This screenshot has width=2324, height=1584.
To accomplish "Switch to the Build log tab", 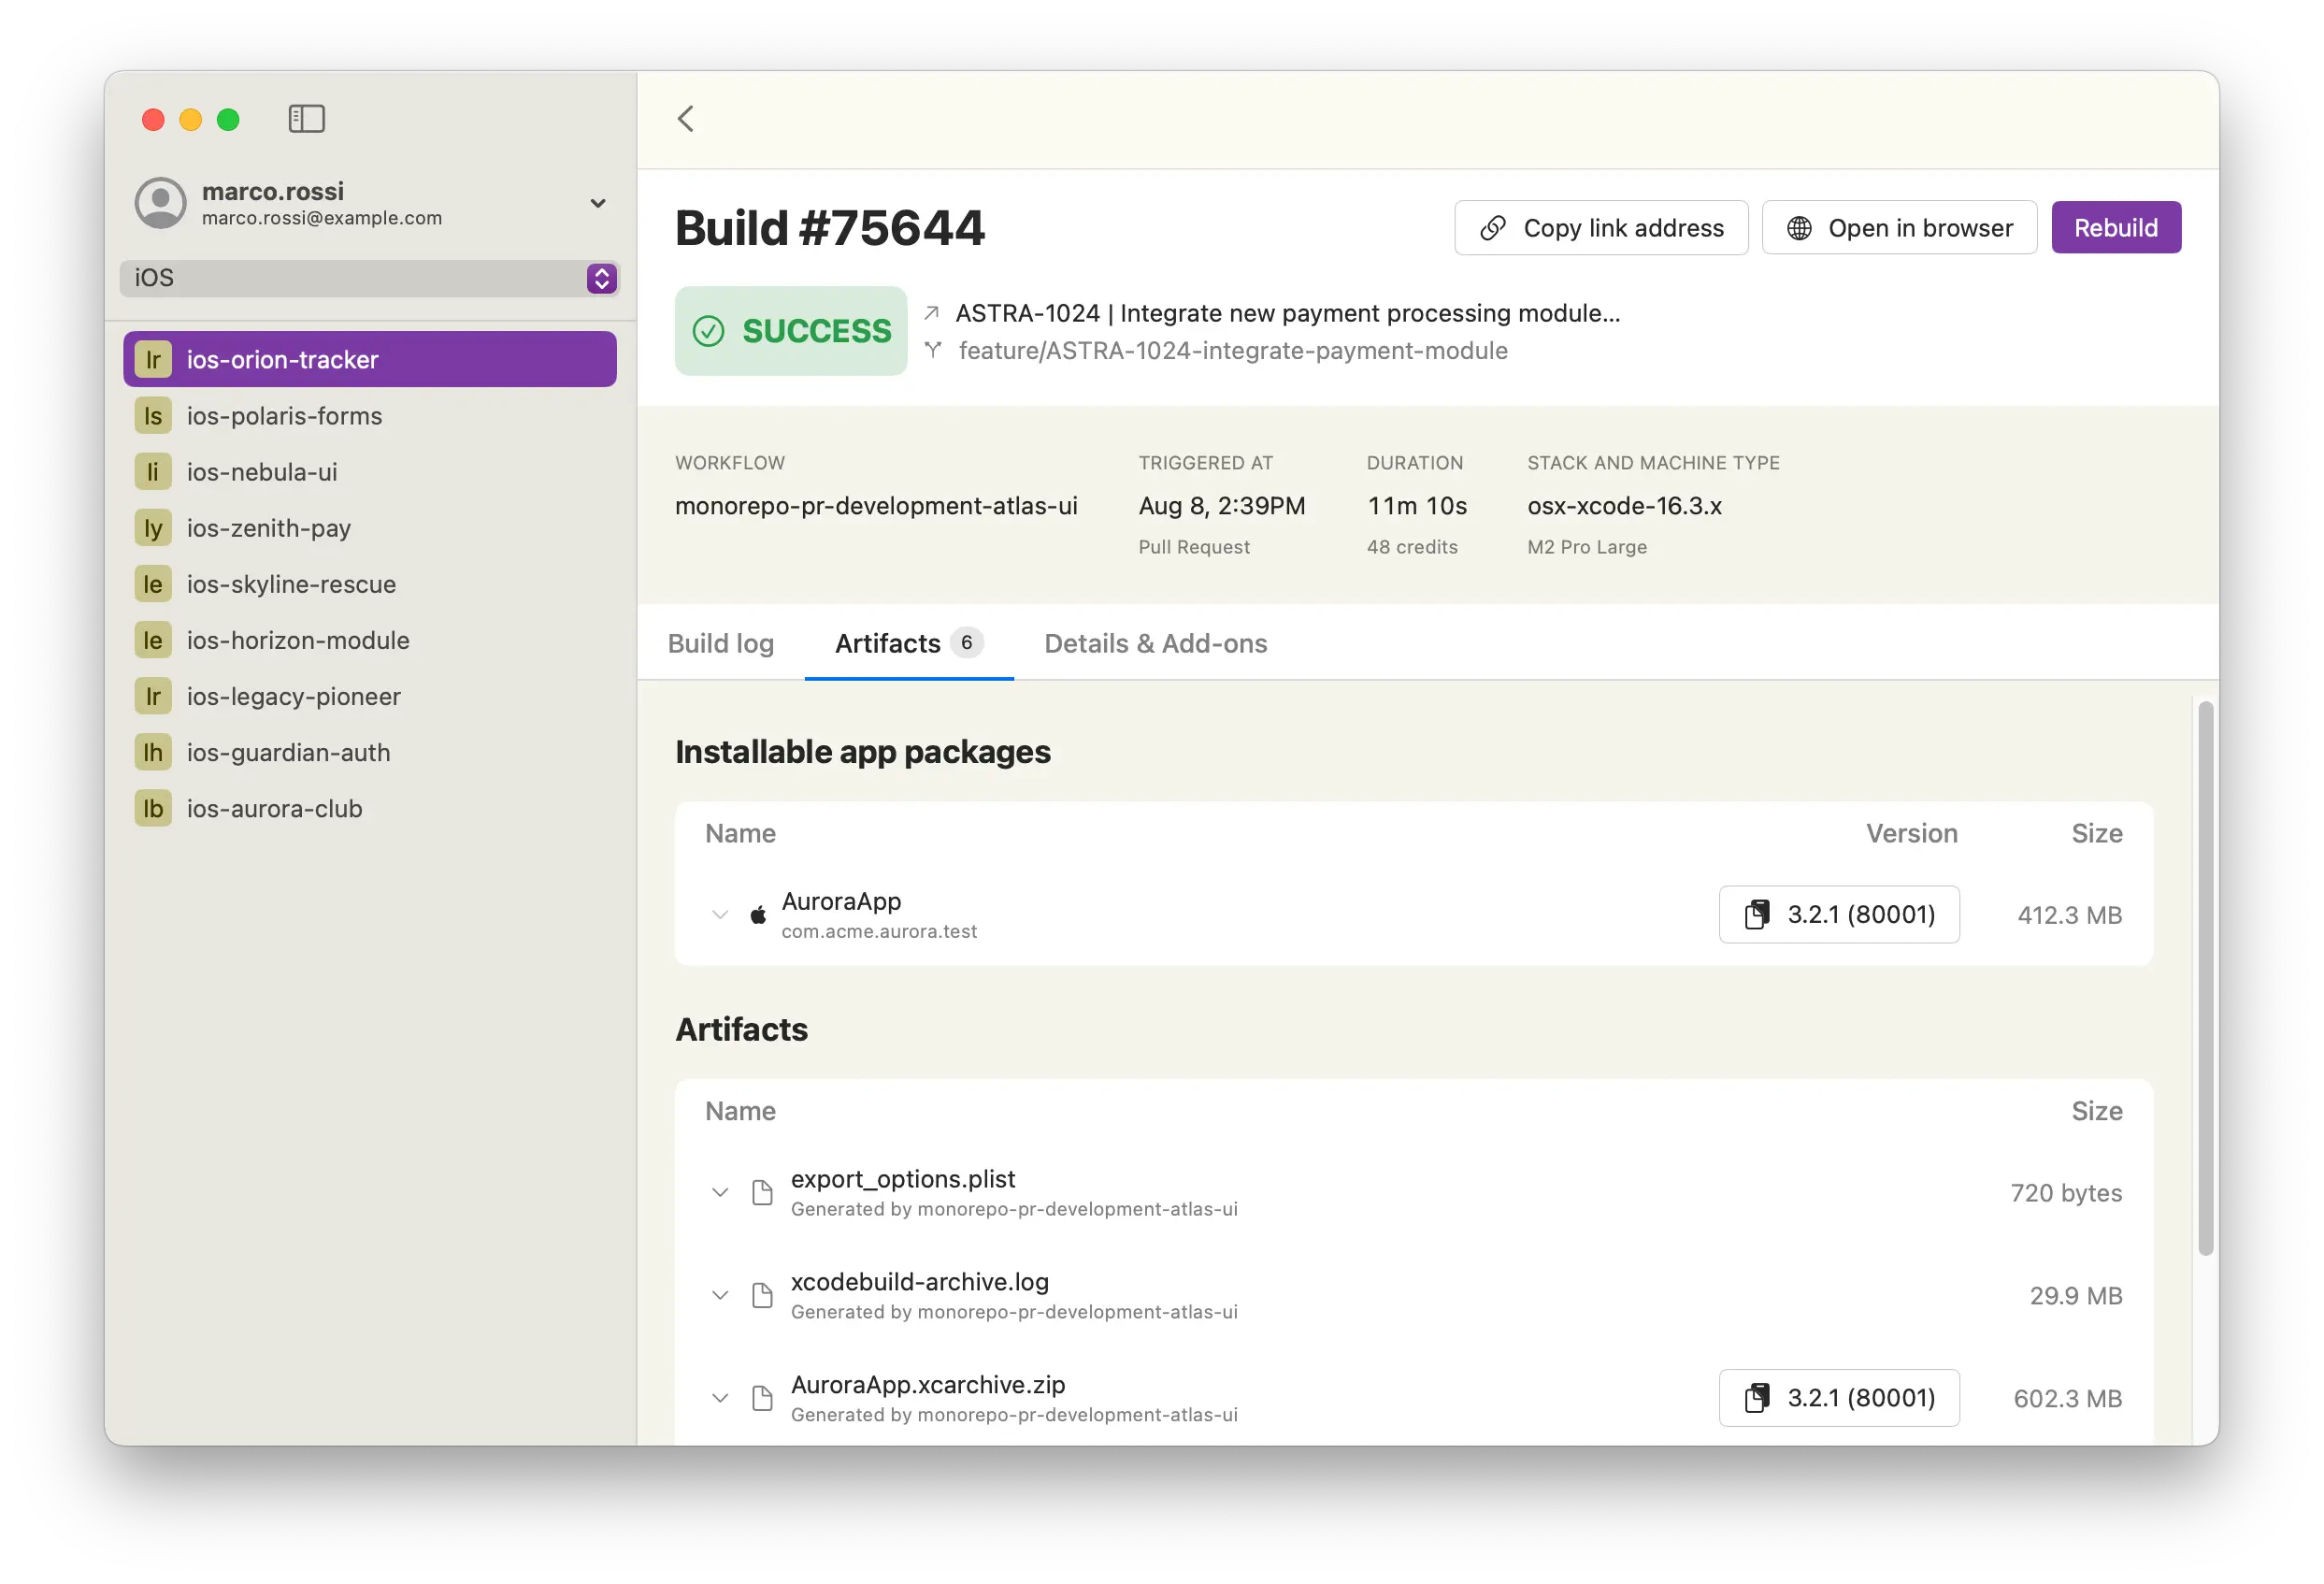I will click(721, 643).
